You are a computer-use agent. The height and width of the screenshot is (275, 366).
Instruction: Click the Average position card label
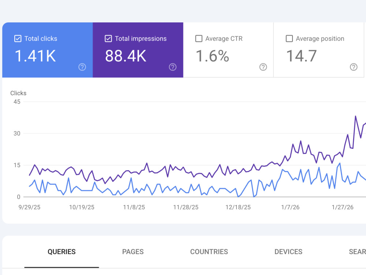pos(320,38)
